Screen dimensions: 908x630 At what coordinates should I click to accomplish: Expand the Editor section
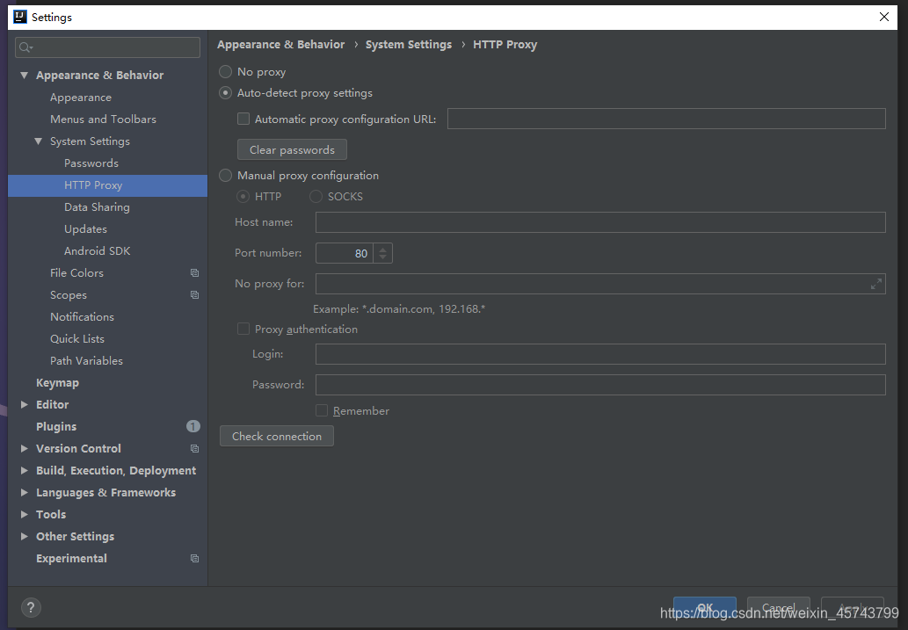coord(25,405)
